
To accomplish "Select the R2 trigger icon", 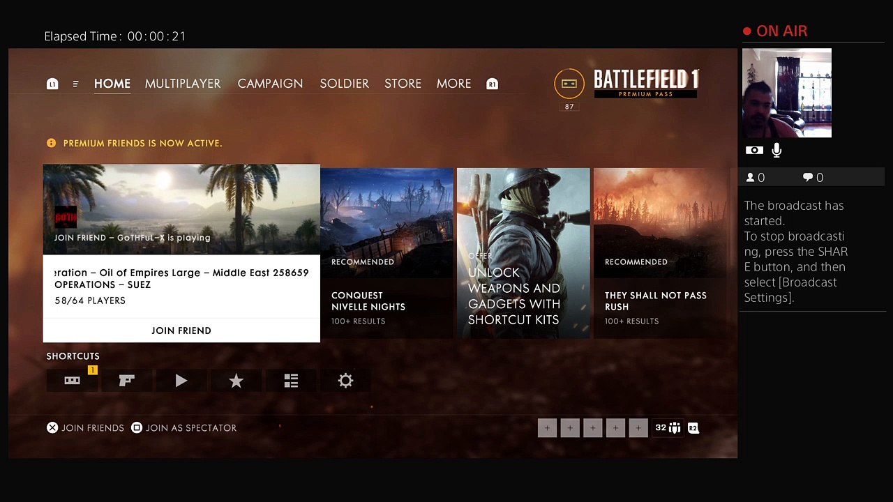I will pyautogui.click(x=693, y=428).
